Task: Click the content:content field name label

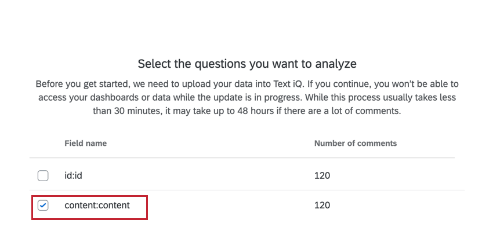Action: [x=97, y=205]
